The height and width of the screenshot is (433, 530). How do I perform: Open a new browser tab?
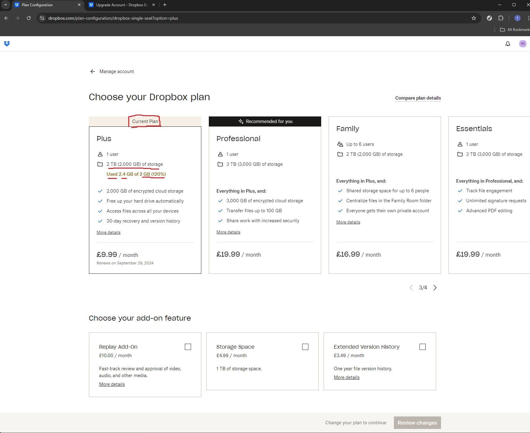tap(165, 5)
